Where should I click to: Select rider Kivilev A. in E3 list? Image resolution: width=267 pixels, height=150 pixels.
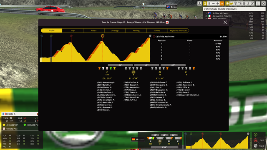click(131, 82)
